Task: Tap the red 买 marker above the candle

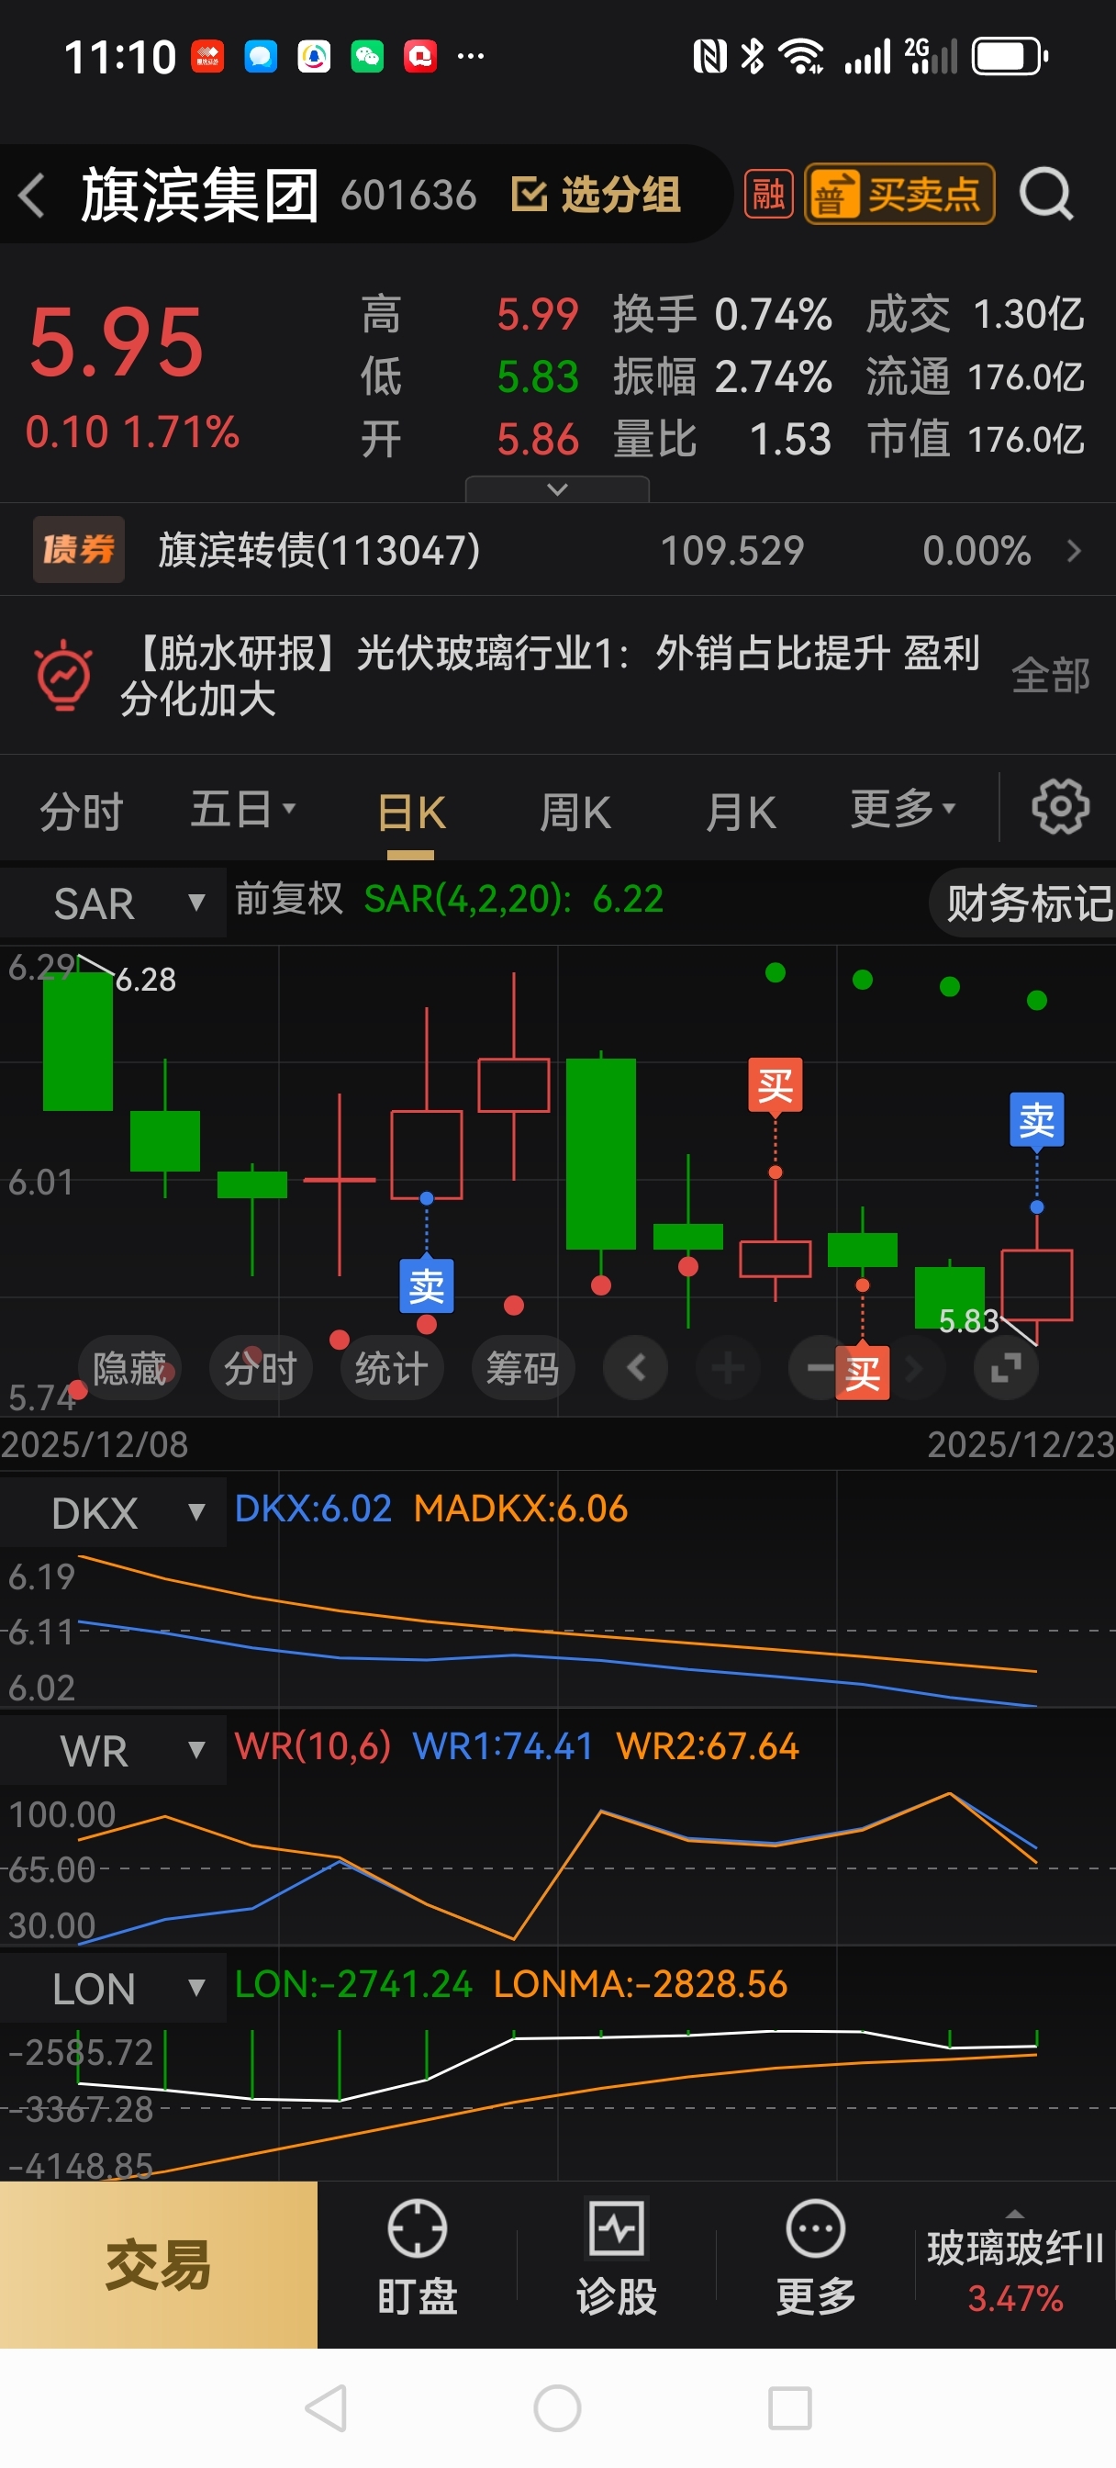Action: click(x=775, y=1086)
